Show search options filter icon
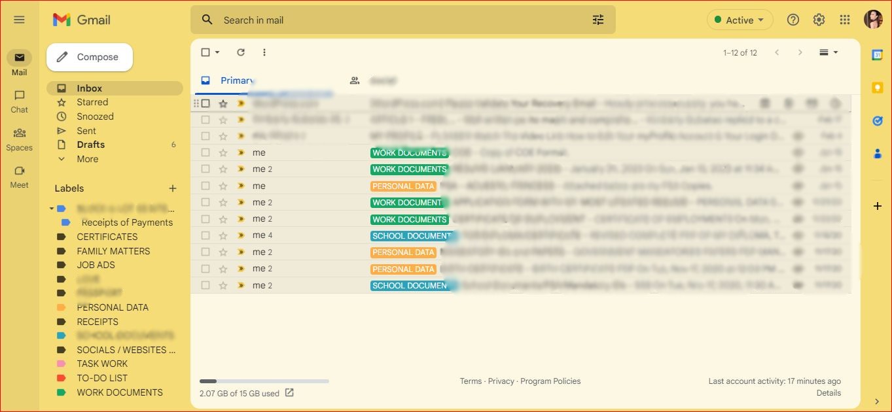 [598, 20]
